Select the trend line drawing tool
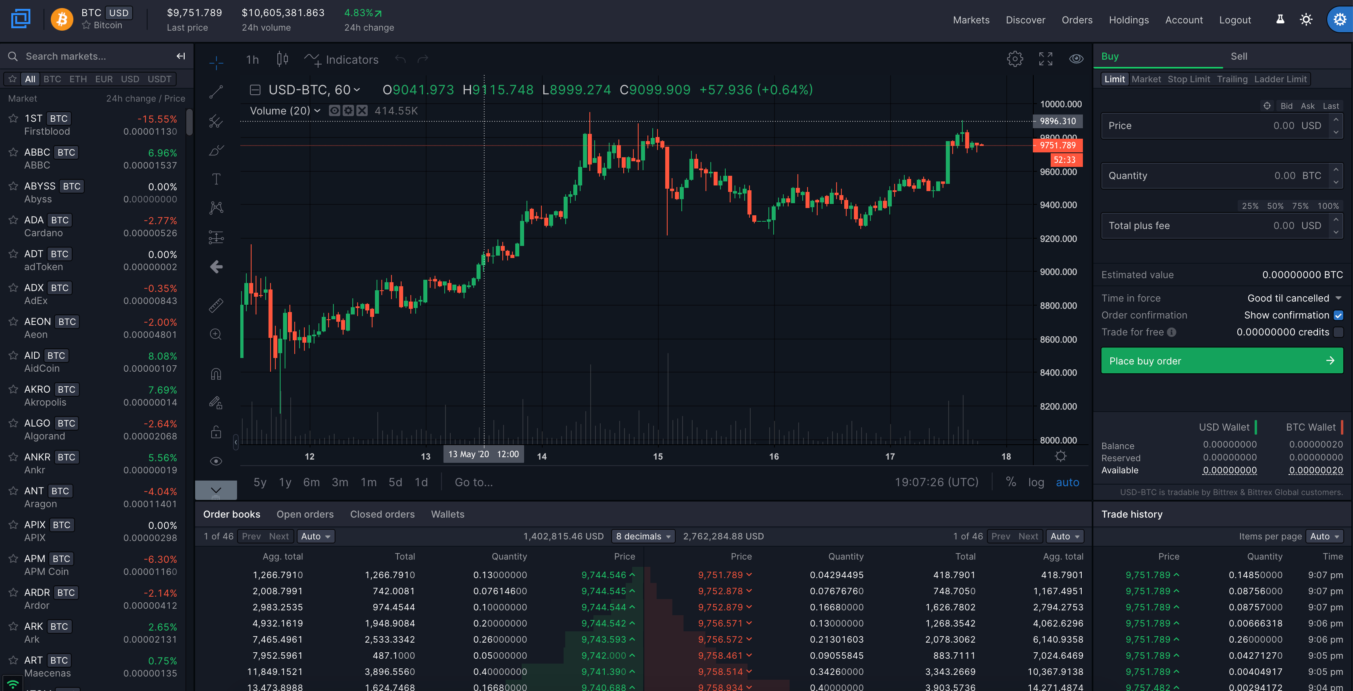The height and width of the screenshot is (691, 1353). click(216, 92)
